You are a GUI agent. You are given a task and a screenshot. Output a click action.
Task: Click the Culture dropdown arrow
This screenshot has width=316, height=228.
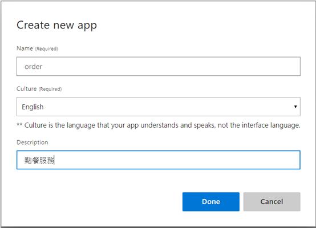click(295, 107)
